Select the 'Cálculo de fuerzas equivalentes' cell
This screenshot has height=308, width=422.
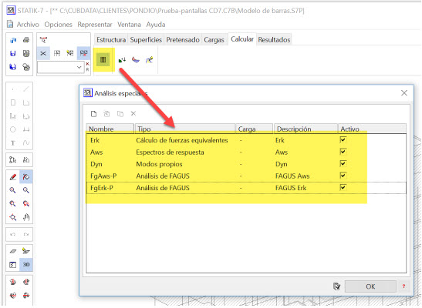(182, 140)
